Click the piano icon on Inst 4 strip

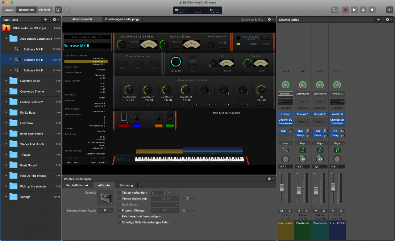point(285,150)
